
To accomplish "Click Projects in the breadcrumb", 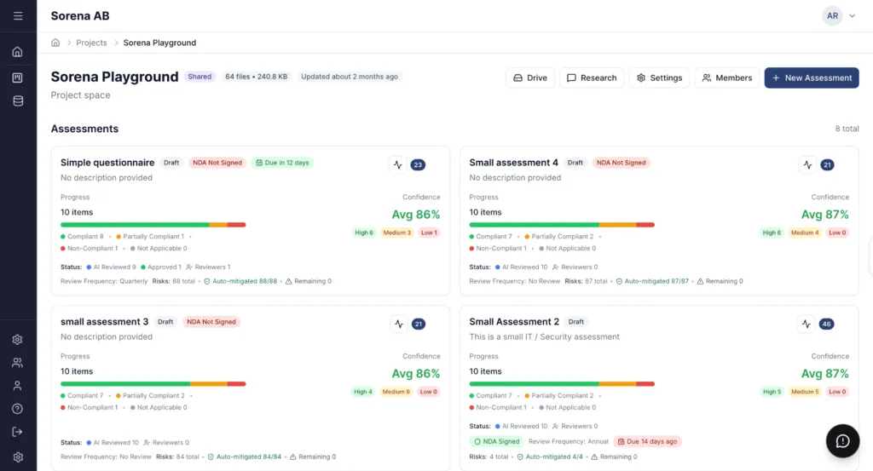I will (91, 43).
